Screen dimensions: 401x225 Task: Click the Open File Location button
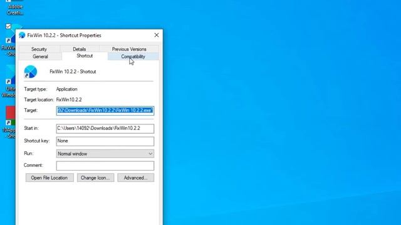(x=49, y=177)
